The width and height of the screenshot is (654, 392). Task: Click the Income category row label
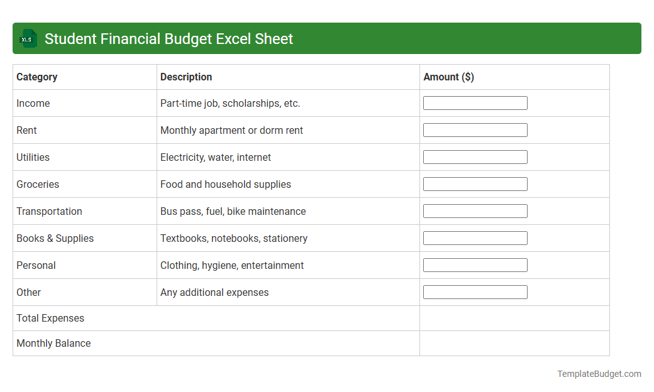[x=33, y=103]
